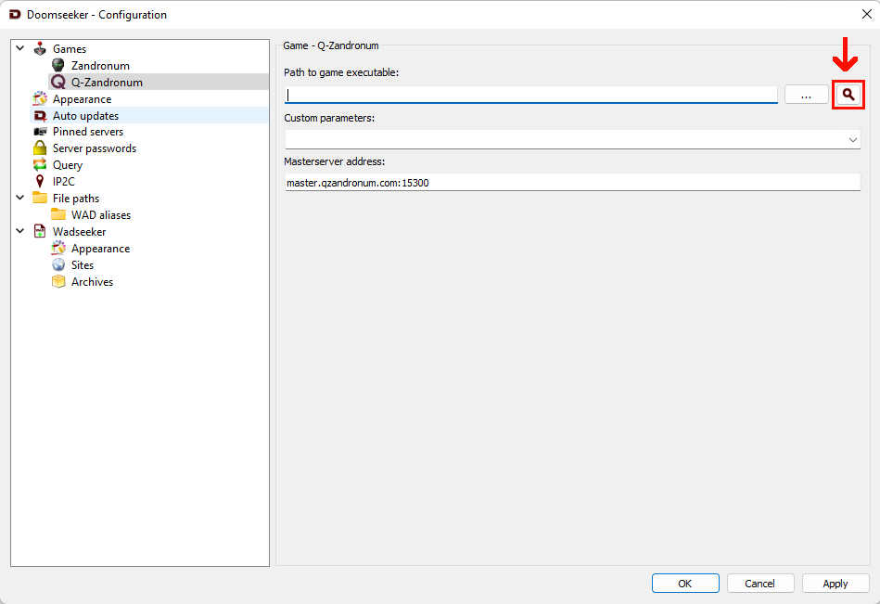Open the Wadseeker Archives box icon
Screen dimensions: 880x604
click(58, 282)
